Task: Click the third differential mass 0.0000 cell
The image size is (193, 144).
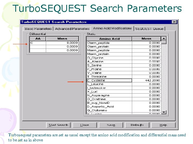Action: 62,50
